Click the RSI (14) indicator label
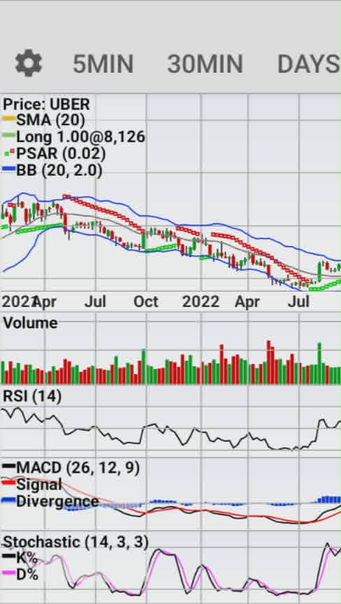The width and height of the screenshot is (341, 604). point(32,396)
